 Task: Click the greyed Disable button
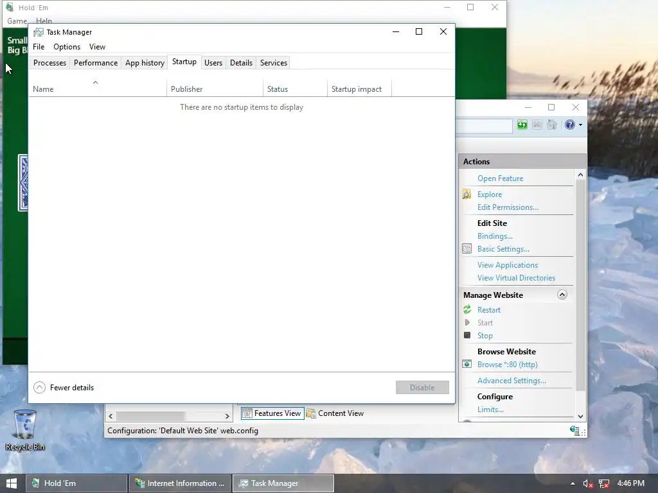click(422, 387)
